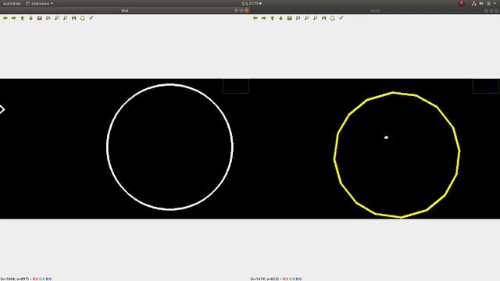Save the current image in Out window

tap(74, 18)
